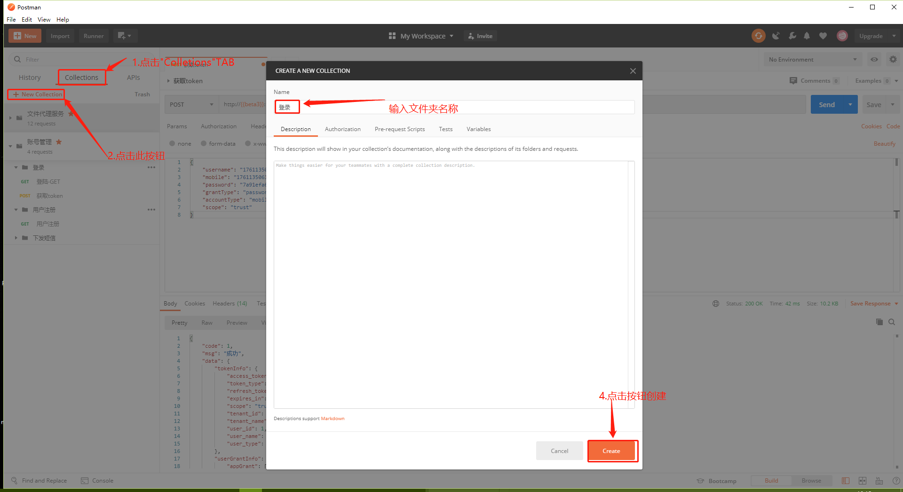Click the Runner button
The height and width of the screenshot is (492, 903).
tap(94, 36)
